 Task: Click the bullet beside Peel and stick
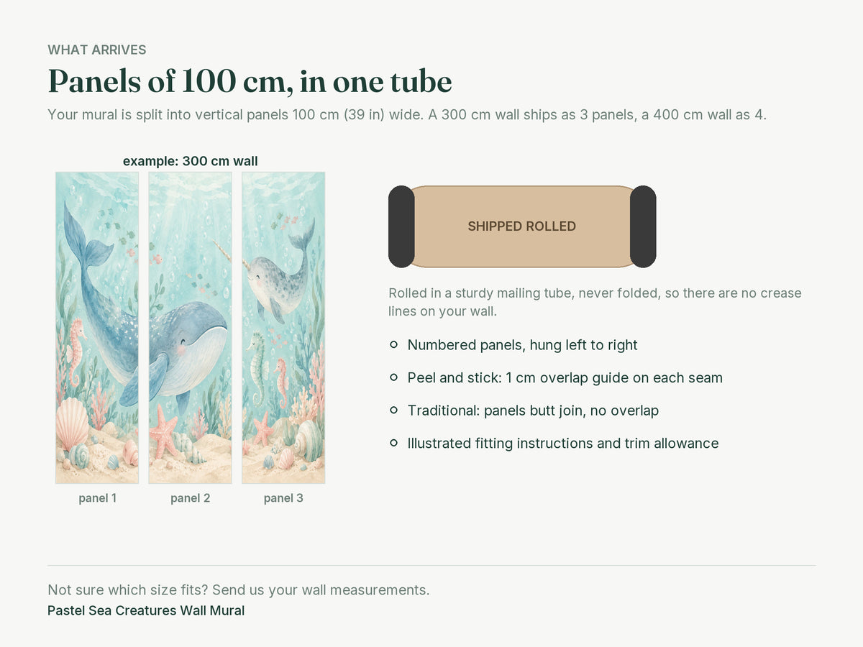point(393,377)
